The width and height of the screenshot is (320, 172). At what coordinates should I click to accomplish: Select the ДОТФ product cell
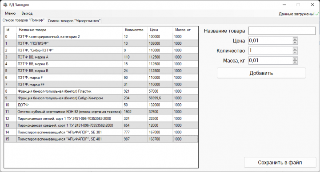[70, 105]
